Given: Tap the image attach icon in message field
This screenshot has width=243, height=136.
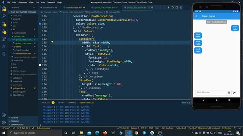Looking at the screenshot, I should point(229,93).
